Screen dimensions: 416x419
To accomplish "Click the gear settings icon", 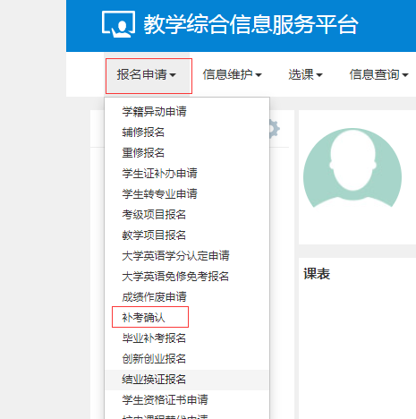I will (275, 129).
